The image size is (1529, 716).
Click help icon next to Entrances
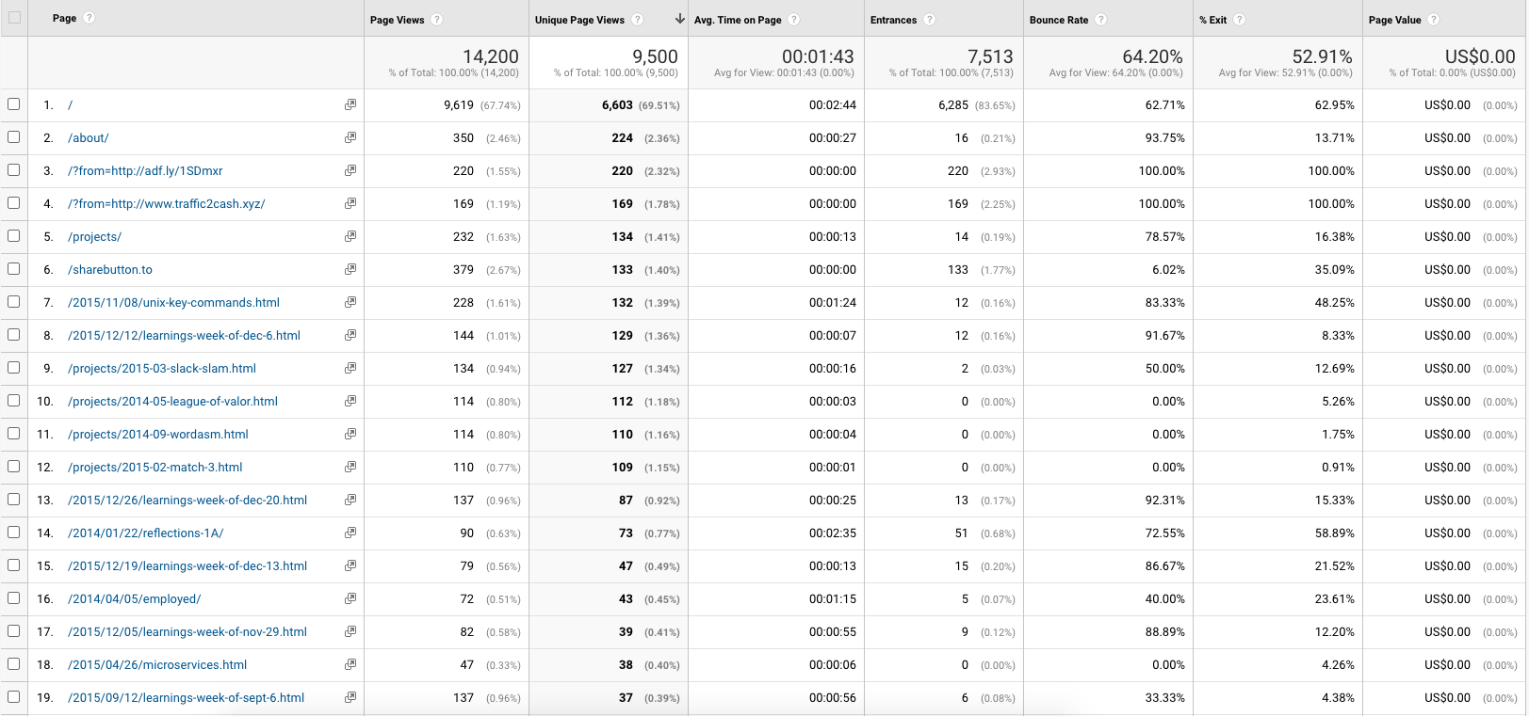tap(930, 20)
